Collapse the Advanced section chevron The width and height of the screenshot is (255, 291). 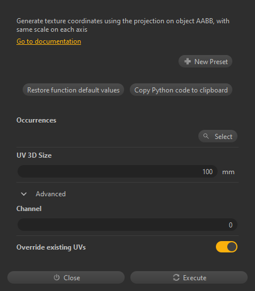coord(24,194)
